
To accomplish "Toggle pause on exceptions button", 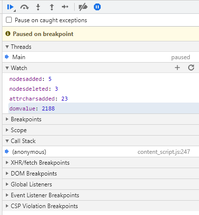I will pyautogui.click(x=97, y=7).
